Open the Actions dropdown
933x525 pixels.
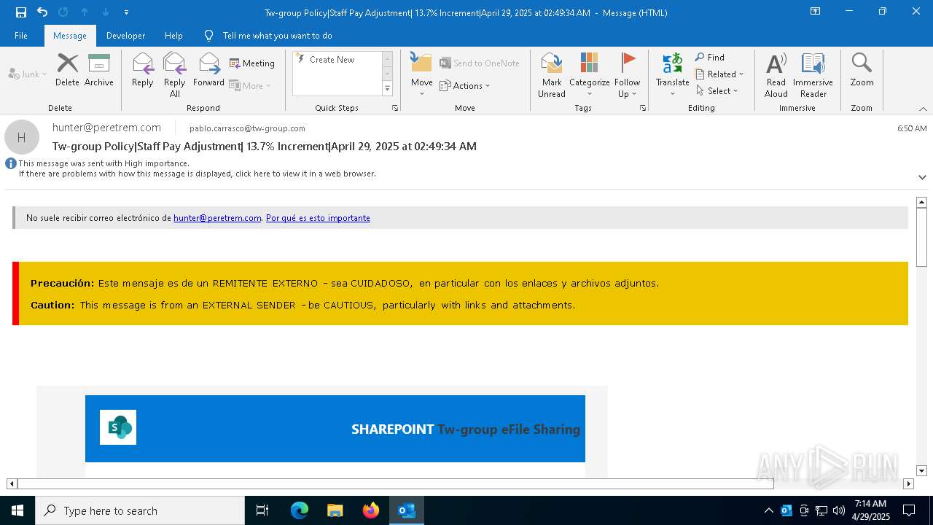[465, 85]
